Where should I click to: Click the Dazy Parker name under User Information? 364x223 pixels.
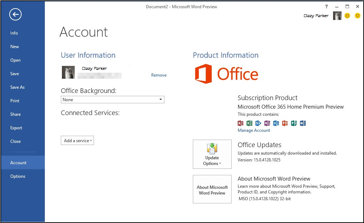(x=95, y=68)
